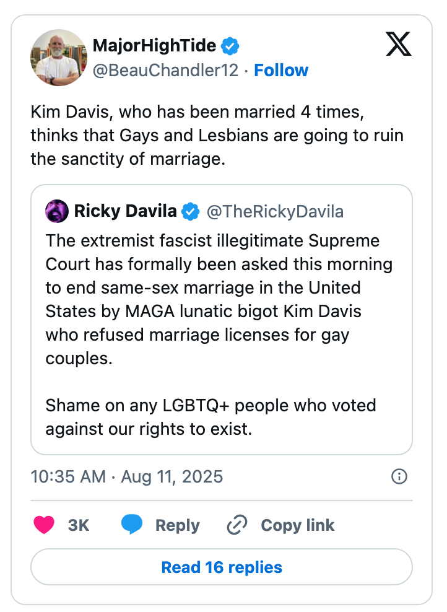Open the info icon beside the timestamp

tap(399, 477)
